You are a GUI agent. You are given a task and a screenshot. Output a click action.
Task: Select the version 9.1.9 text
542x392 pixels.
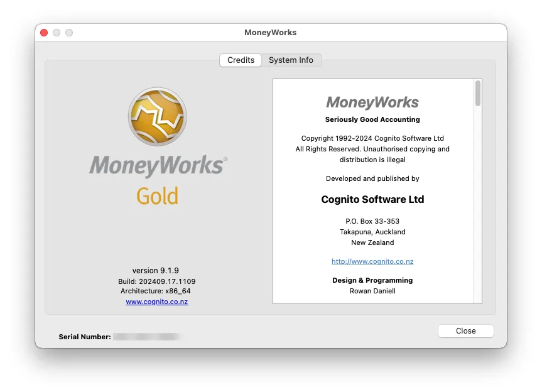pos(156,270)
